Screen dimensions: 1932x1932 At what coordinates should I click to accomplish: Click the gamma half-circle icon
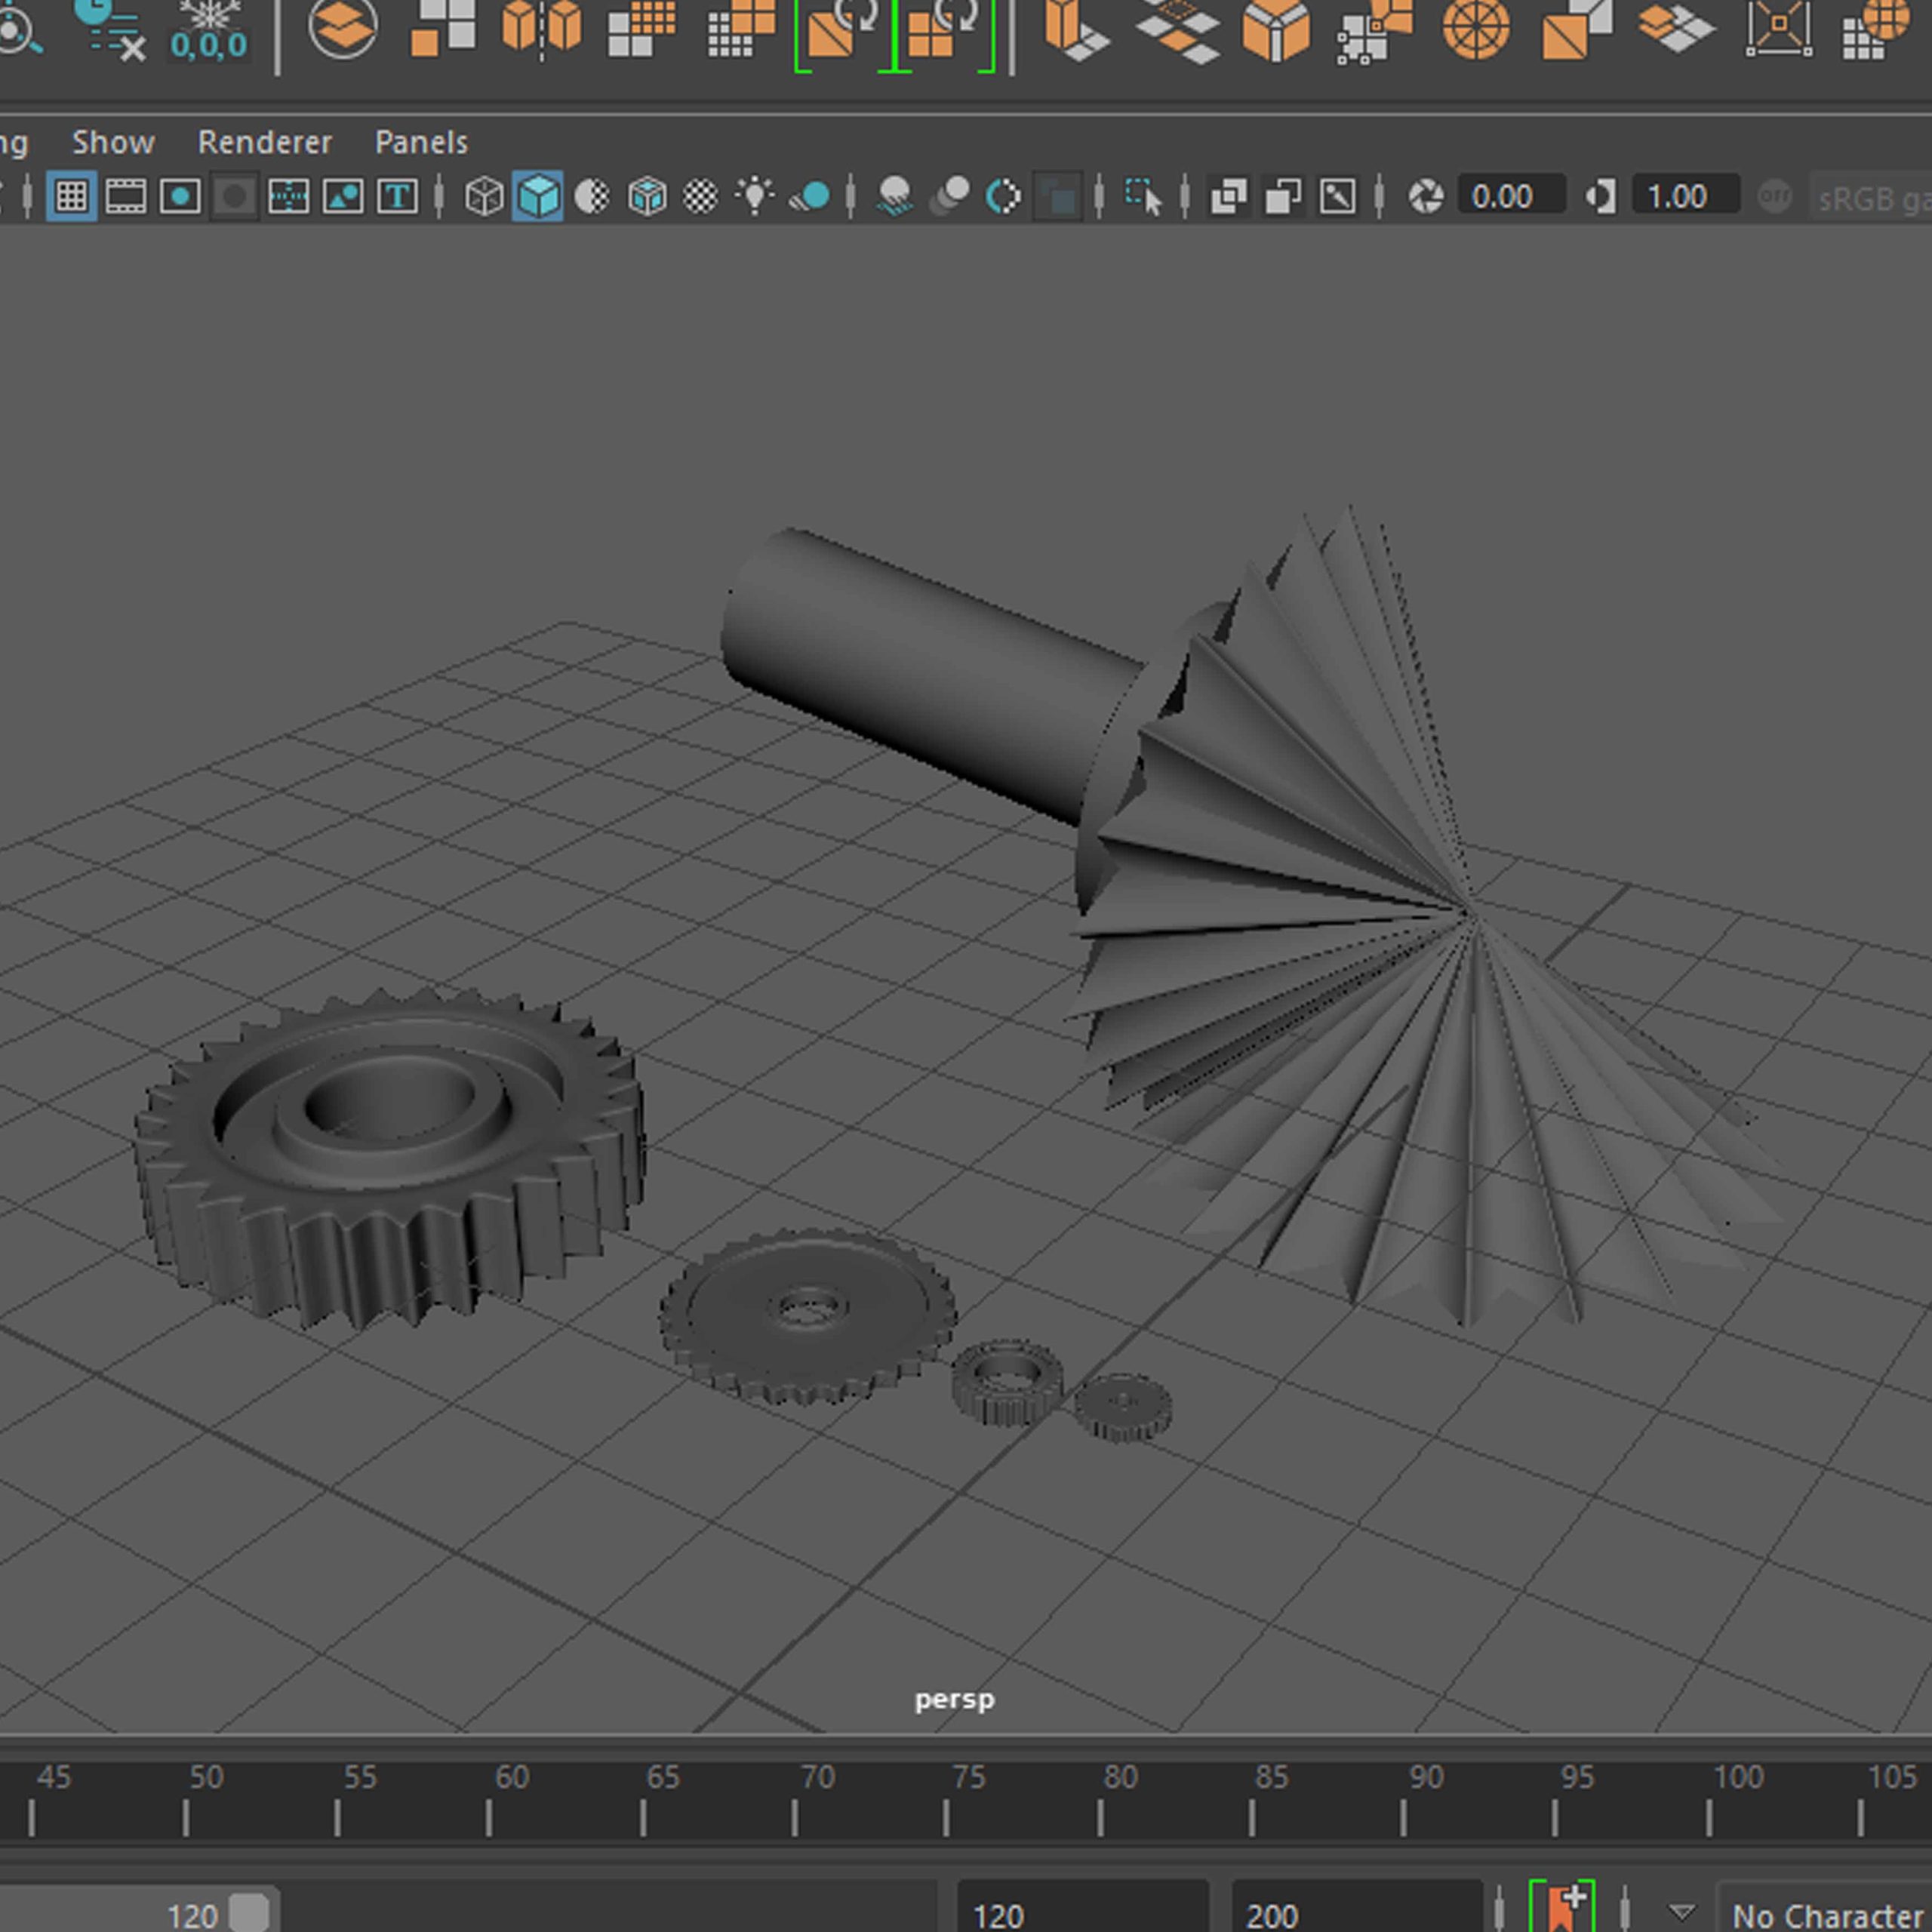(x=1600, y=196)
